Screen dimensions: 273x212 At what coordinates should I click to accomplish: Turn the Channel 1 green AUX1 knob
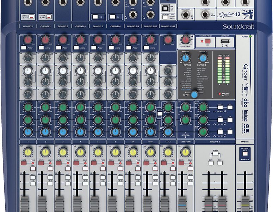[28, 107]
